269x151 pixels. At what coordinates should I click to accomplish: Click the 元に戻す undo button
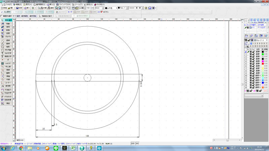[6, 12]
